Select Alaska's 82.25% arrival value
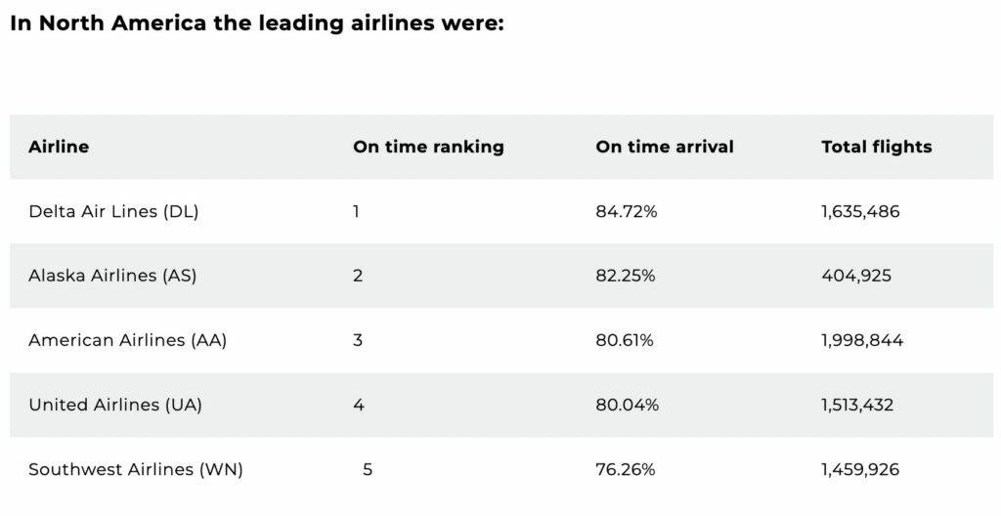1001x516 pixels. [x=626, y=276]
